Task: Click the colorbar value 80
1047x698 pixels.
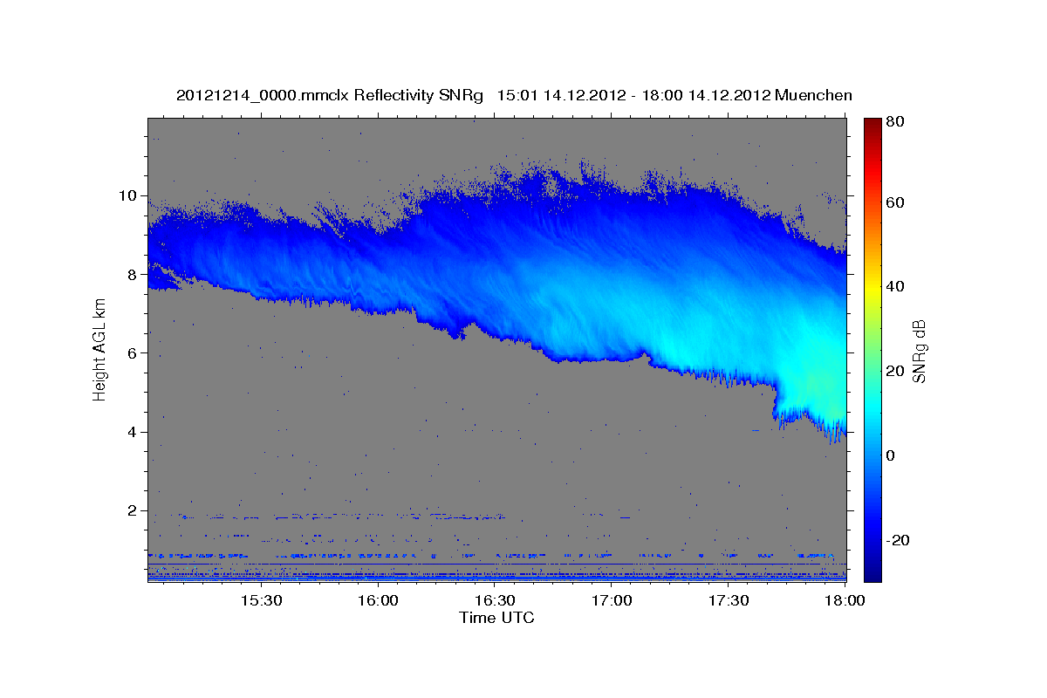Action: (894, 121)
